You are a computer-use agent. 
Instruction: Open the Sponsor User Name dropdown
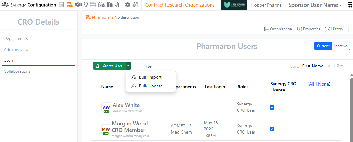tap(315, 5)
